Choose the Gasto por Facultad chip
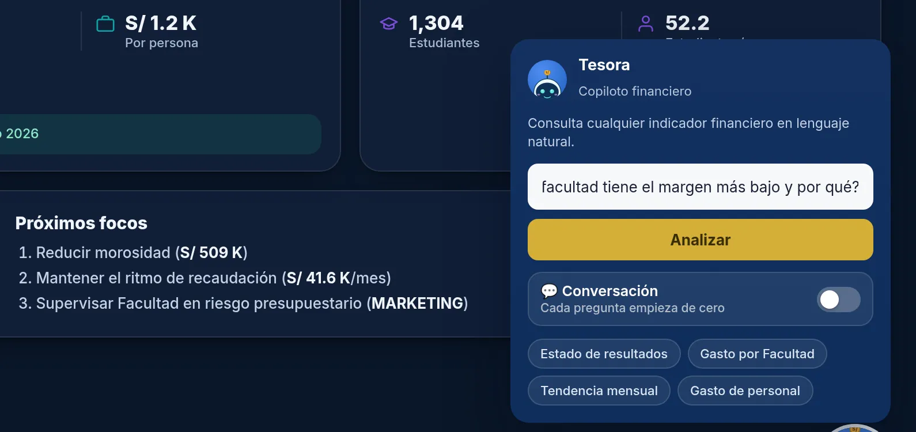This screenshot has width=916, height=432. [x=757, y=354]
